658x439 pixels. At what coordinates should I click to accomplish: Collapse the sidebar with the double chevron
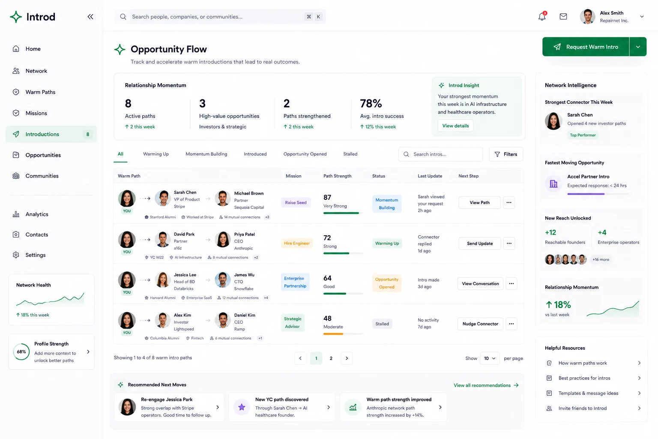click(x=90, y=17)
